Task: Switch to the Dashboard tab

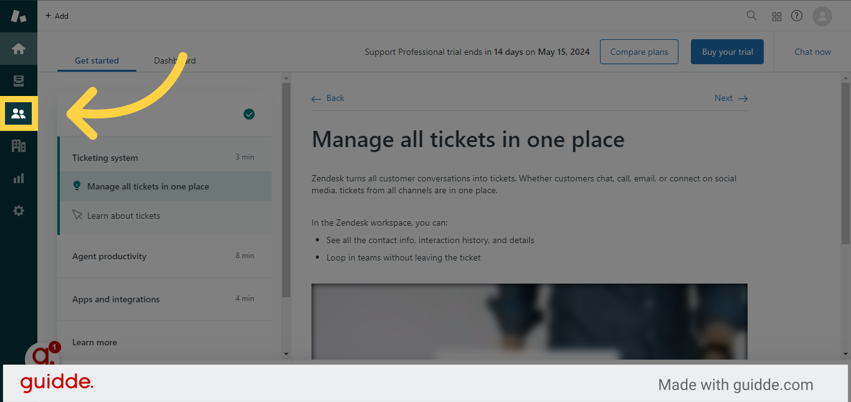Action: tap(175, 60)
